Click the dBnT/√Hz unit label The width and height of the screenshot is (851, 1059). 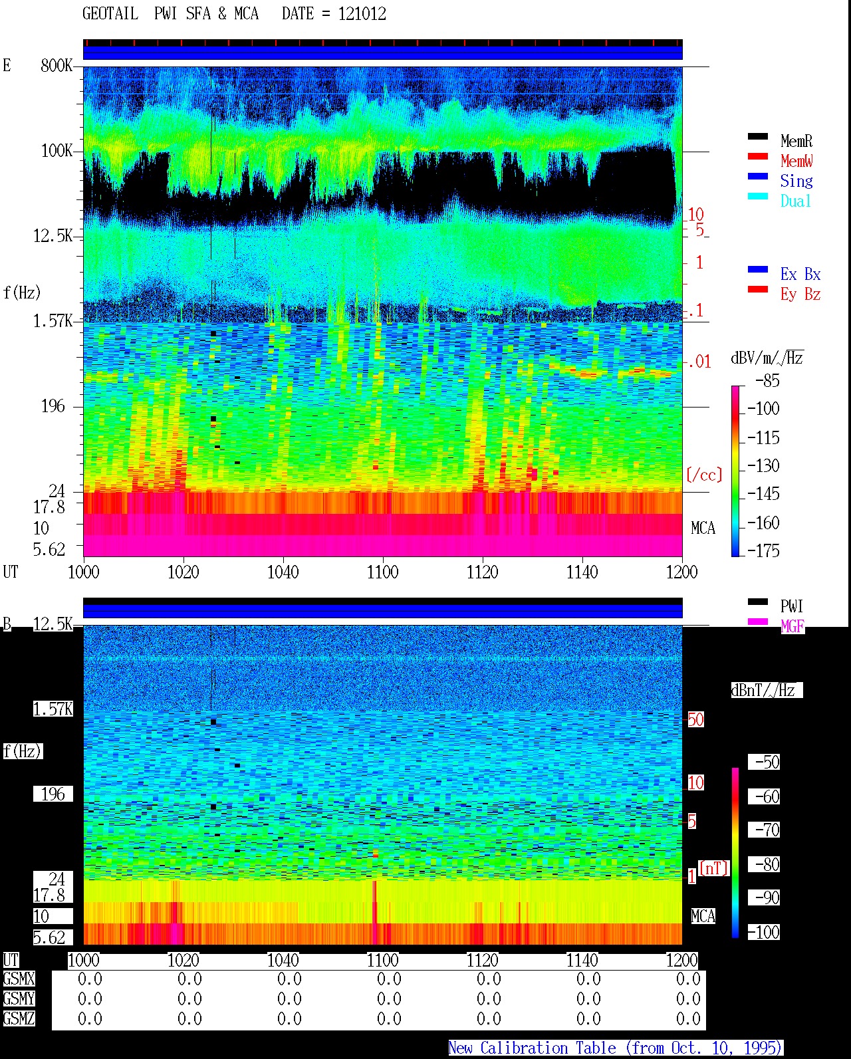[x=767, y=690]
